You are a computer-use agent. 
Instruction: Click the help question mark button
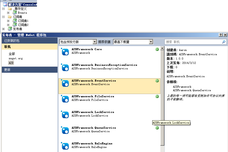click(221, 35)
